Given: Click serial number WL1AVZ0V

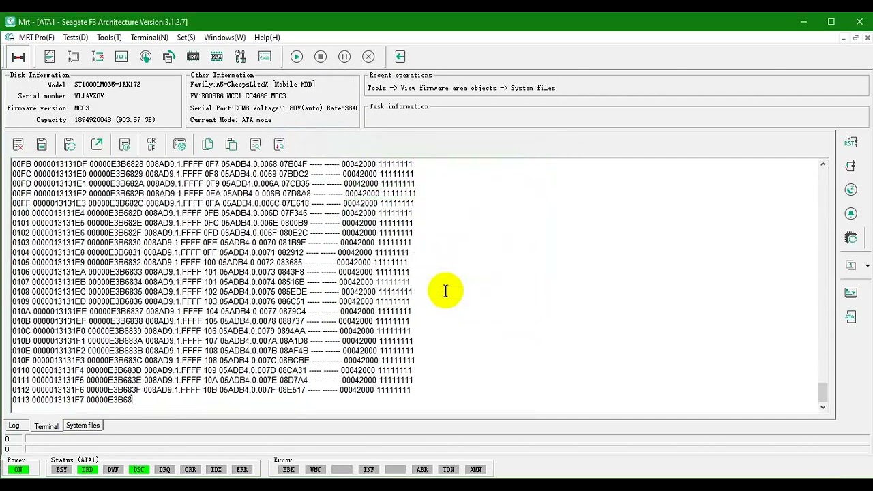Looking at the screenshot, I should click(89, 96).
